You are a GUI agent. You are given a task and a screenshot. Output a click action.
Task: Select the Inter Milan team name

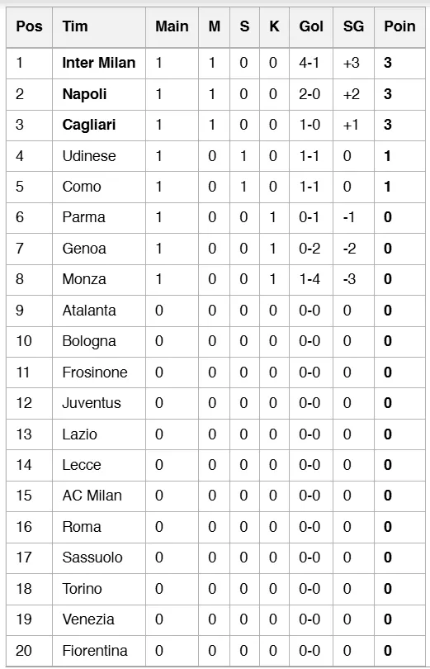[x=99, y=63]
